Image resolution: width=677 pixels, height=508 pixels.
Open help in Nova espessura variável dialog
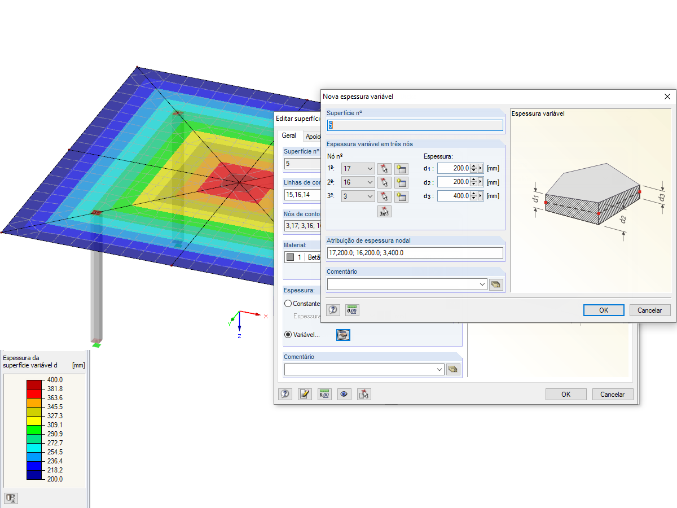(333, 310)
